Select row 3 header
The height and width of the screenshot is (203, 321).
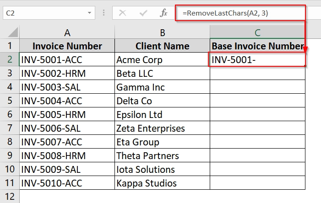[x=10, y=73]
